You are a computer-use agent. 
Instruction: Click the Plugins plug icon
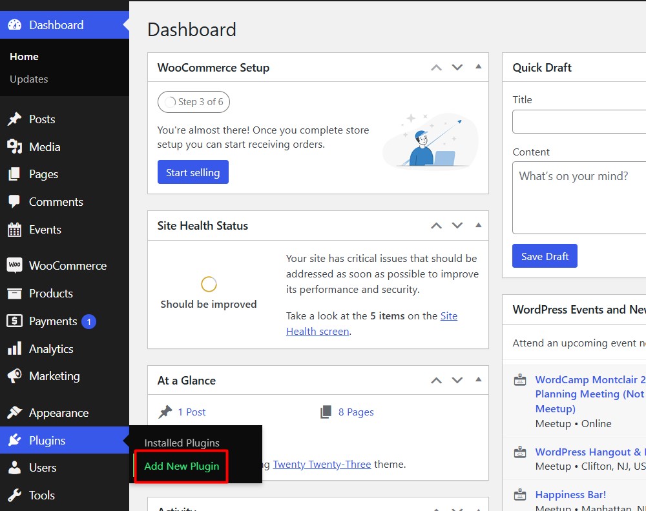pyautogui.click(x=15, y=440)
